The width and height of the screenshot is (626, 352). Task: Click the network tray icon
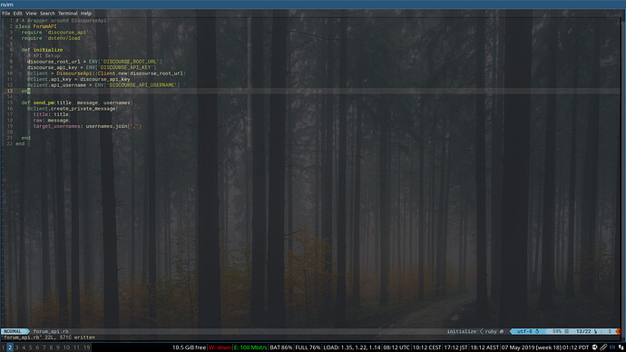coord(621,347)
